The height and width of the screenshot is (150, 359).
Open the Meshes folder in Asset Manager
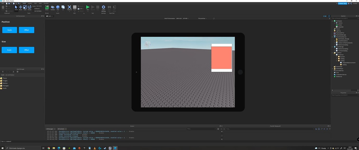(4, 83)
